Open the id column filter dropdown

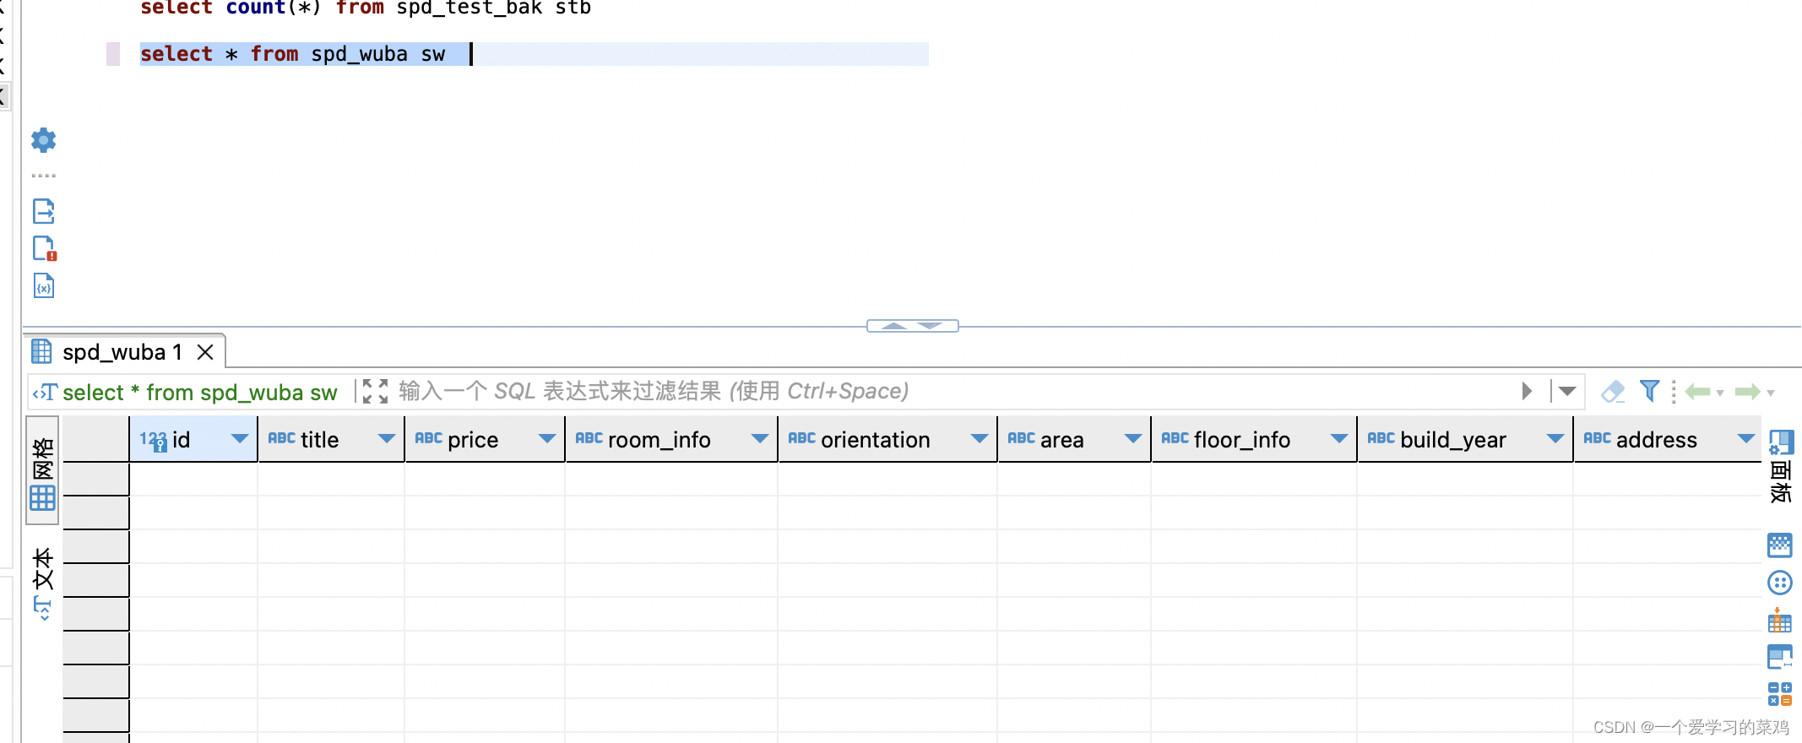point(239,438)
